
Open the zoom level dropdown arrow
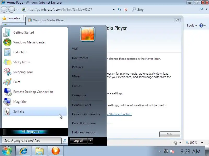(202, 143)
